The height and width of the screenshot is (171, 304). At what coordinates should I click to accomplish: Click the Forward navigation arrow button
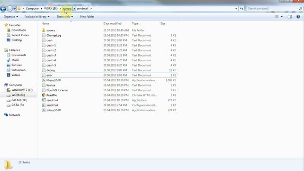pos(9,9)
